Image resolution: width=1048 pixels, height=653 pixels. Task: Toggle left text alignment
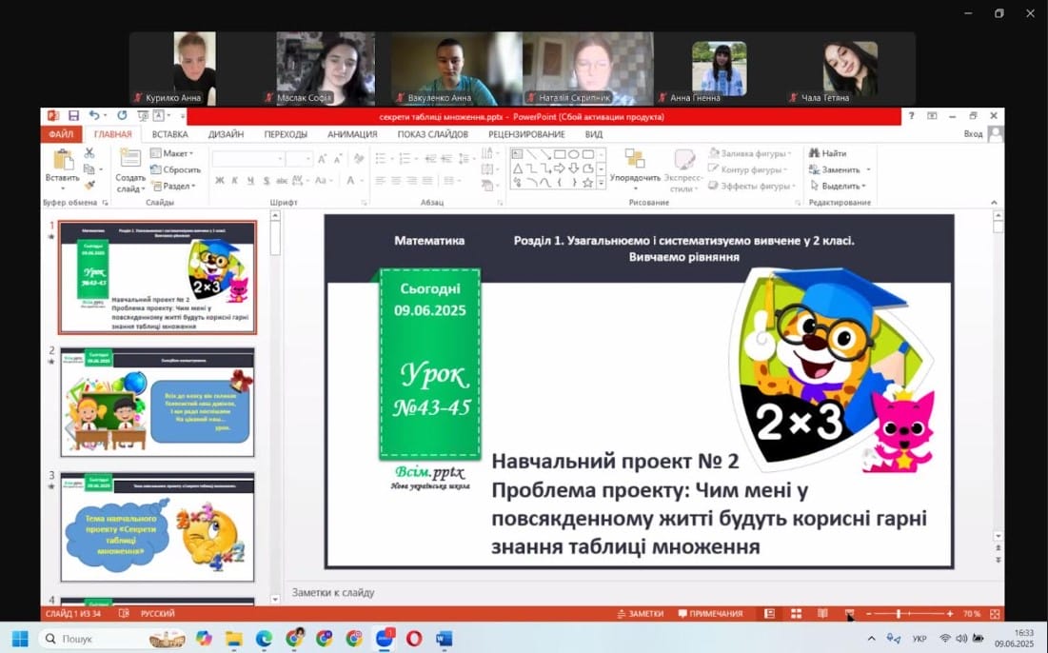point(381,181)
